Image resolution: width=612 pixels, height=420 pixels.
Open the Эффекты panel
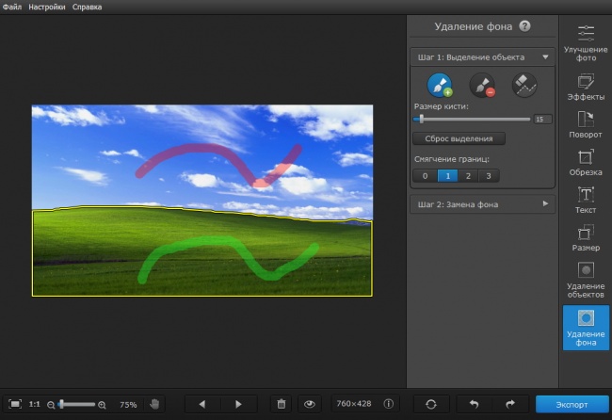coord(586,87)
